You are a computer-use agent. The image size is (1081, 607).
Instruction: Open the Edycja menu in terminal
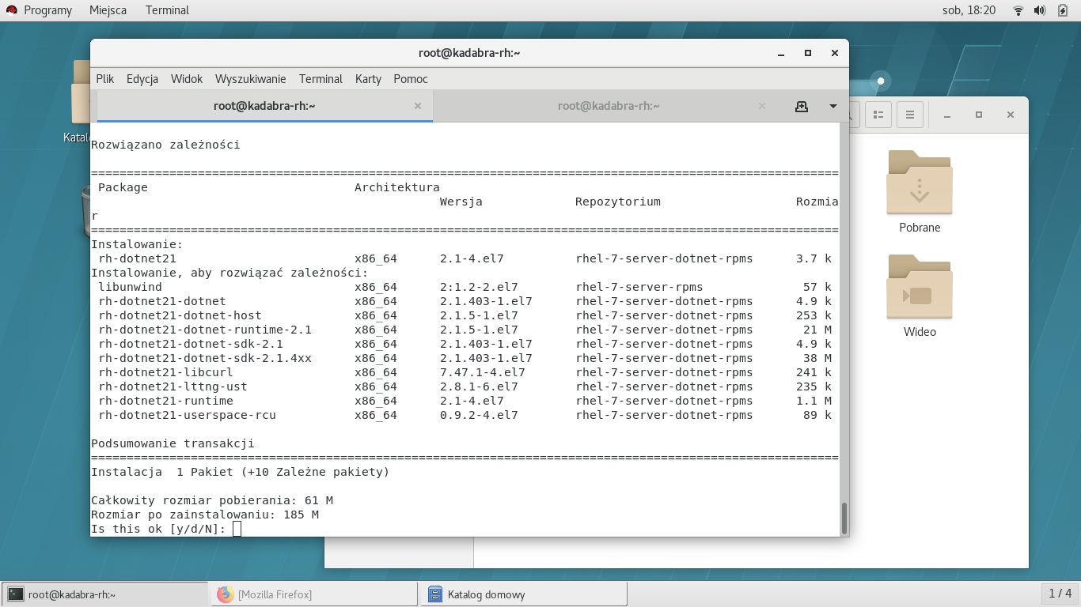142,79
